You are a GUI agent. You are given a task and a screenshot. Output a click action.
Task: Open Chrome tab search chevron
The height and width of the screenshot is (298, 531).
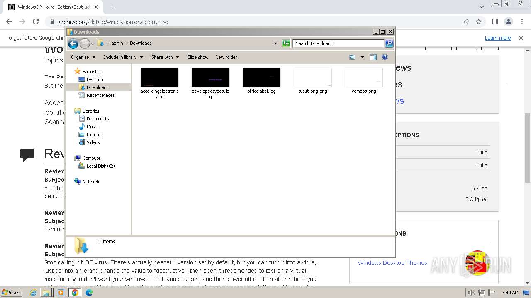coord(481,7)
